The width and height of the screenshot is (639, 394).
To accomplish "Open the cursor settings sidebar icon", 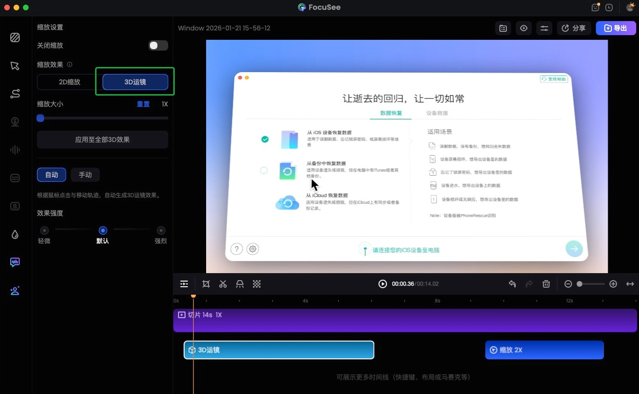I will pos(15,66).
